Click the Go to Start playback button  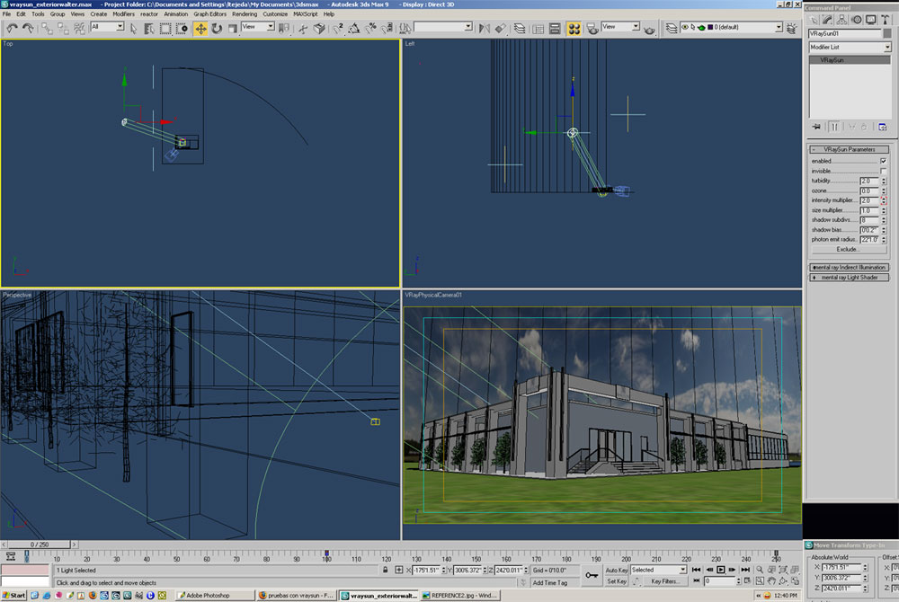(696, 570)
